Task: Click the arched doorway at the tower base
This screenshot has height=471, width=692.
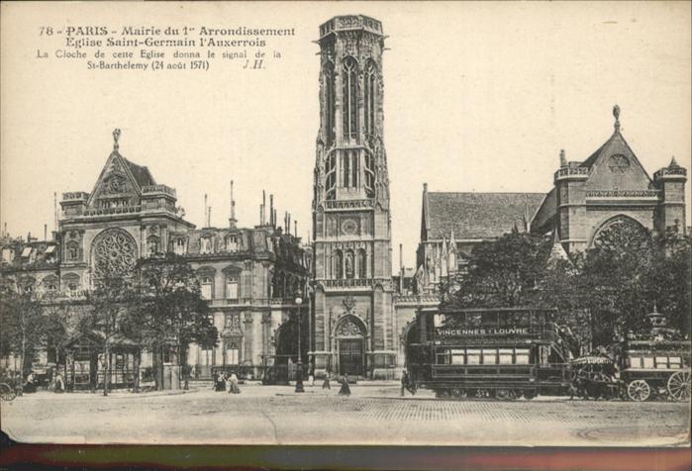Action: (x=350, y=347)
